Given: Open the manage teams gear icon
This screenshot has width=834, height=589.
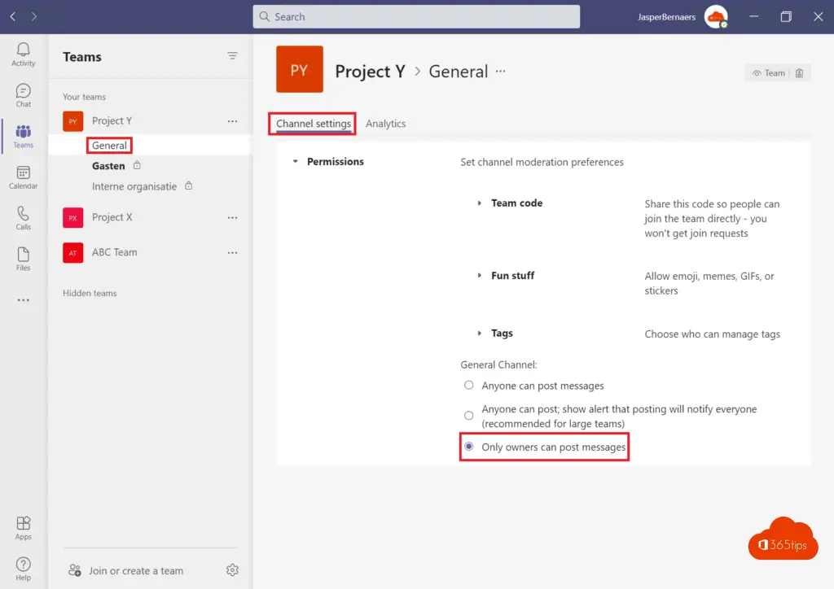Looking at the screenshot, I should coord(232,569).
